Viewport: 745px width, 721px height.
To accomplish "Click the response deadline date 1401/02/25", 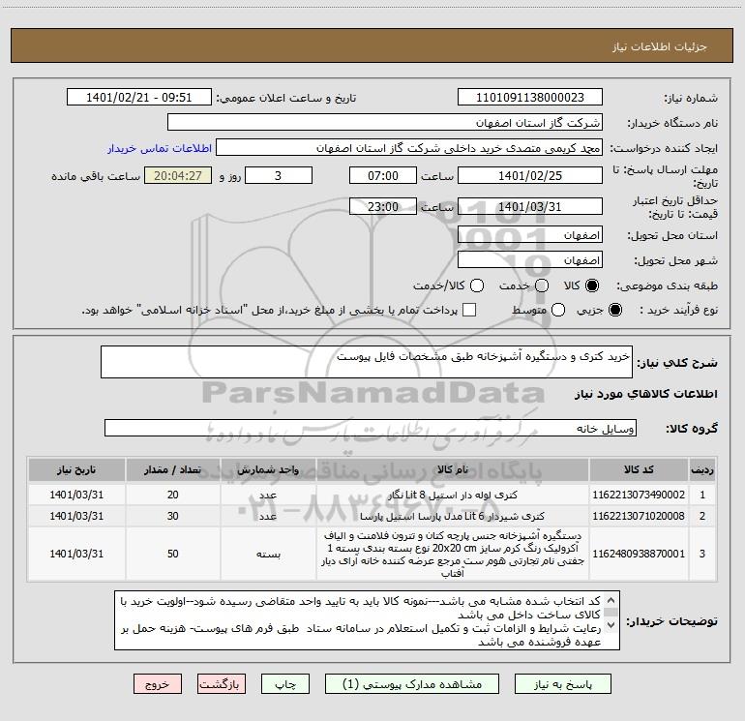I will click(530, 175).
